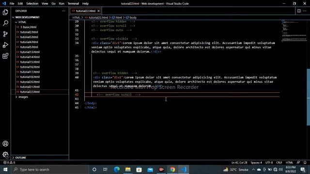Click the errors and warnings status indicator
The width and height of the screenshot is (310, 174).
(9, 162)
